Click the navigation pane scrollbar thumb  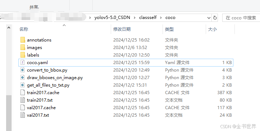[9, 113]
